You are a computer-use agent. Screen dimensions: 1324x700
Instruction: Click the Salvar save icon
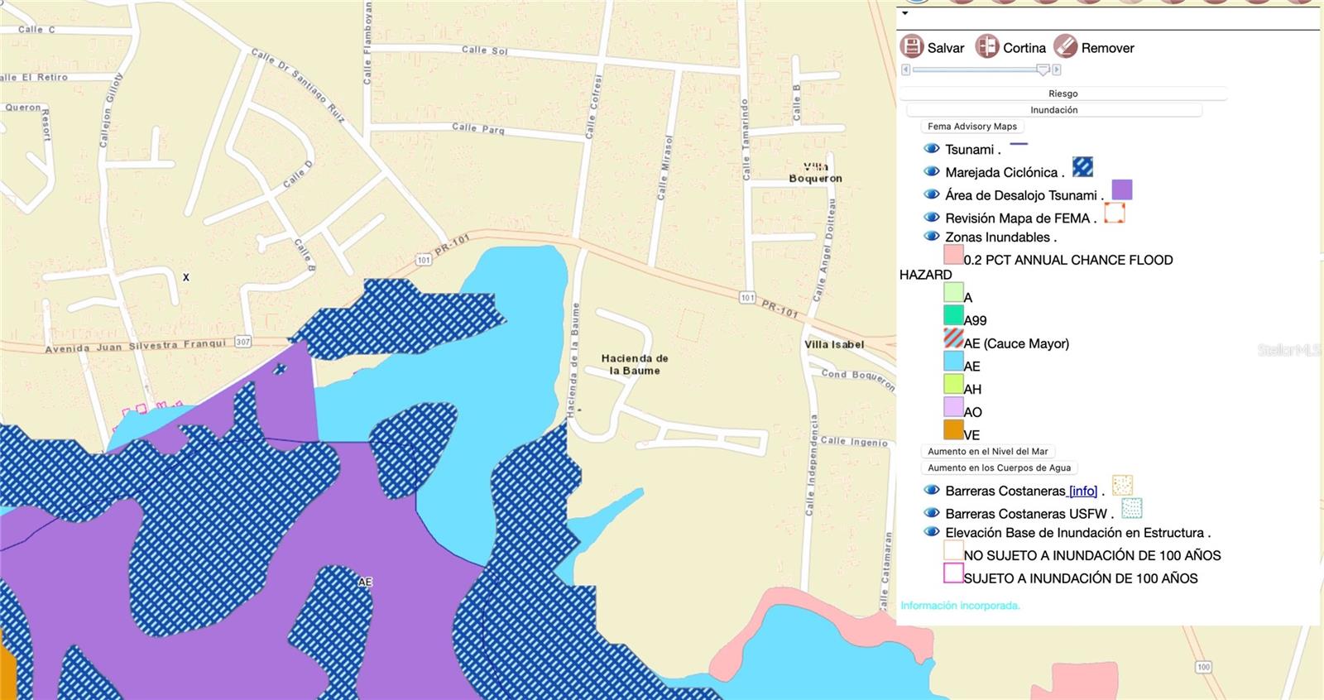[911, 47]
